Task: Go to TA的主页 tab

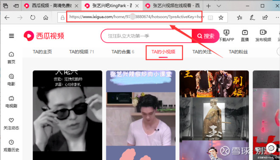Action: pos(42,52)
